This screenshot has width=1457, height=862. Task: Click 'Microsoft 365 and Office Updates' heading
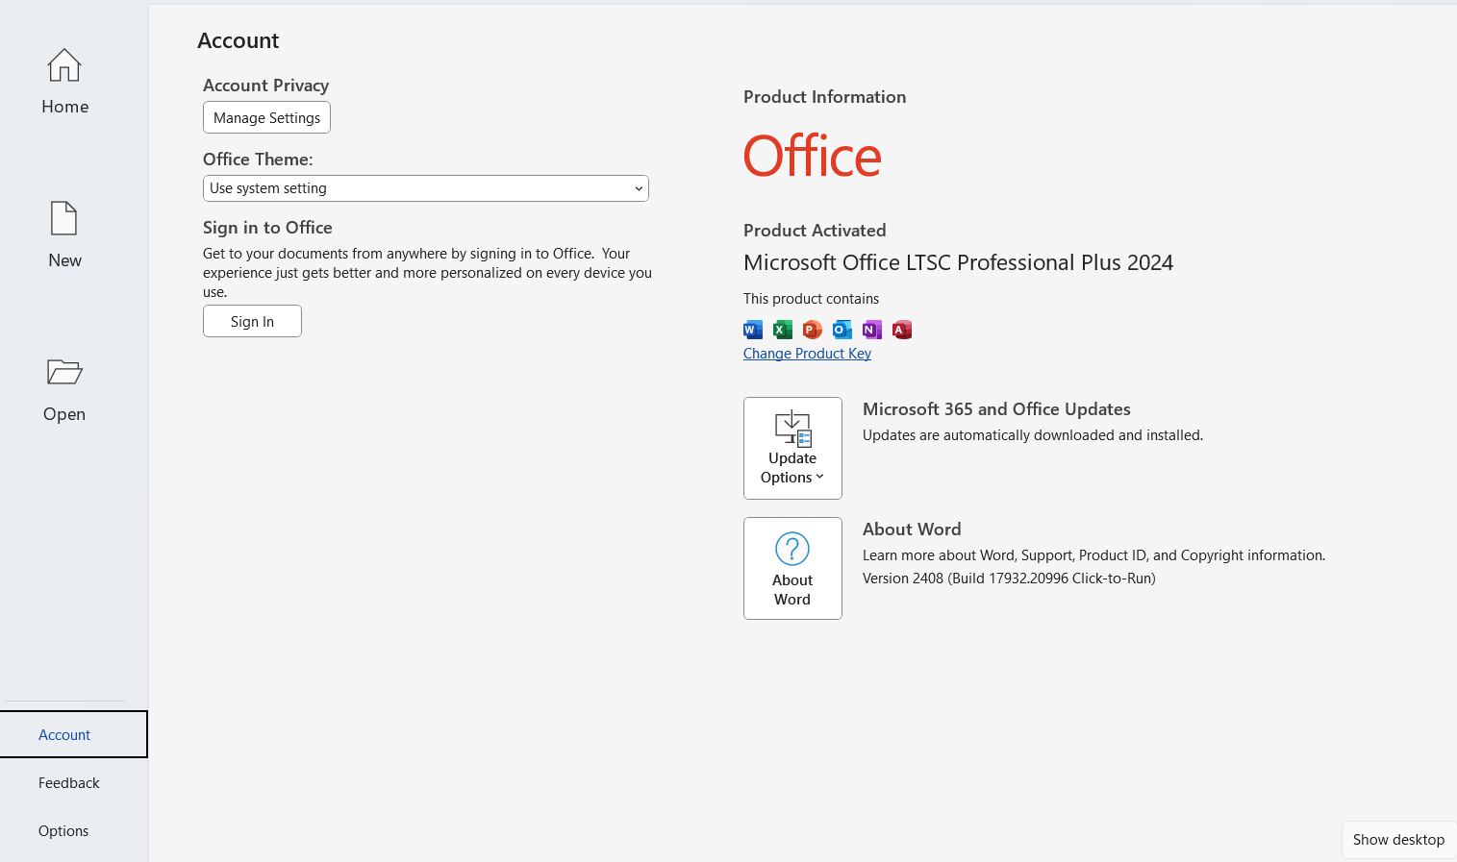(996, 409)
